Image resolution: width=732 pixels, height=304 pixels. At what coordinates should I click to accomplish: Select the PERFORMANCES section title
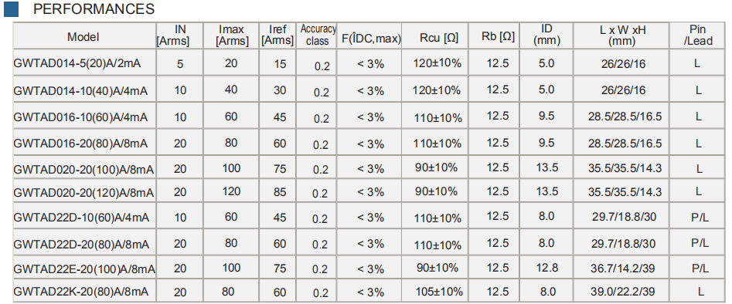tap(94, 8)
